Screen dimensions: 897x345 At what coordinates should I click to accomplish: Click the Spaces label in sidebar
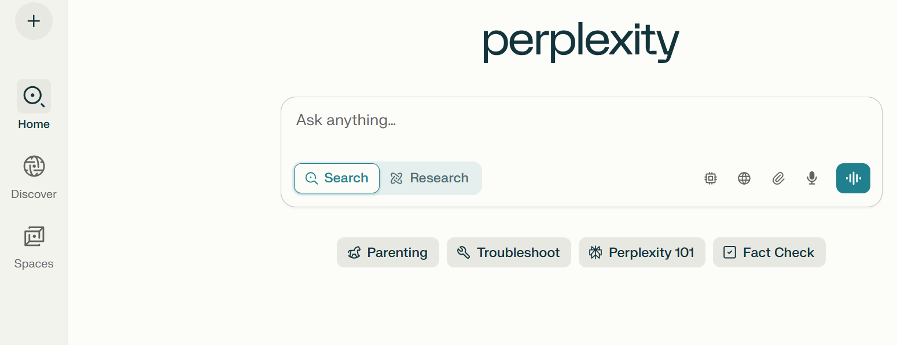(x=34, y=263)
